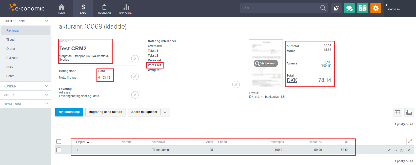Click the apps grid icon in header
The image size is (416, 165).
point(336,8)
